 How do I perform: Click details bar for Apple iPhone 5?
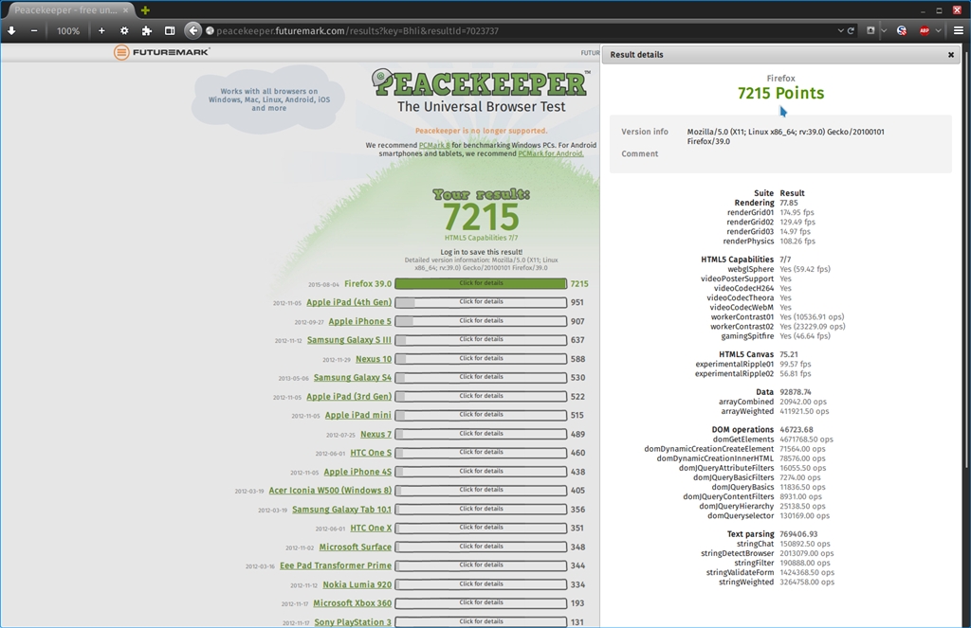(481, 321)
